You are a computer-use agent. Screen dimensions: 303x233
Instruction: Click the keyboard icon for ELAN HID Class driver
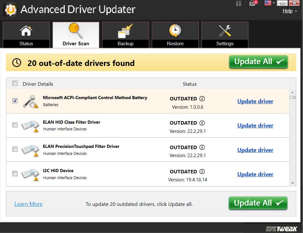30,125
